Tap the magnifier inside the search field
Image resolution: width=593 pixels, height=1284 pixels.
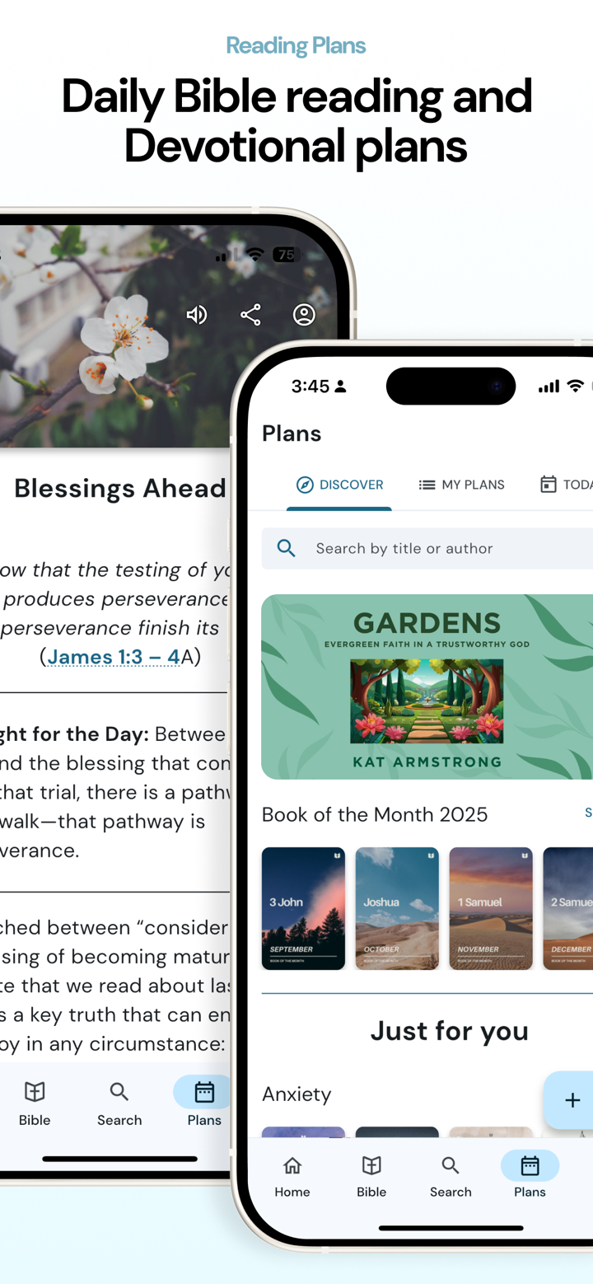coord(286,547)
